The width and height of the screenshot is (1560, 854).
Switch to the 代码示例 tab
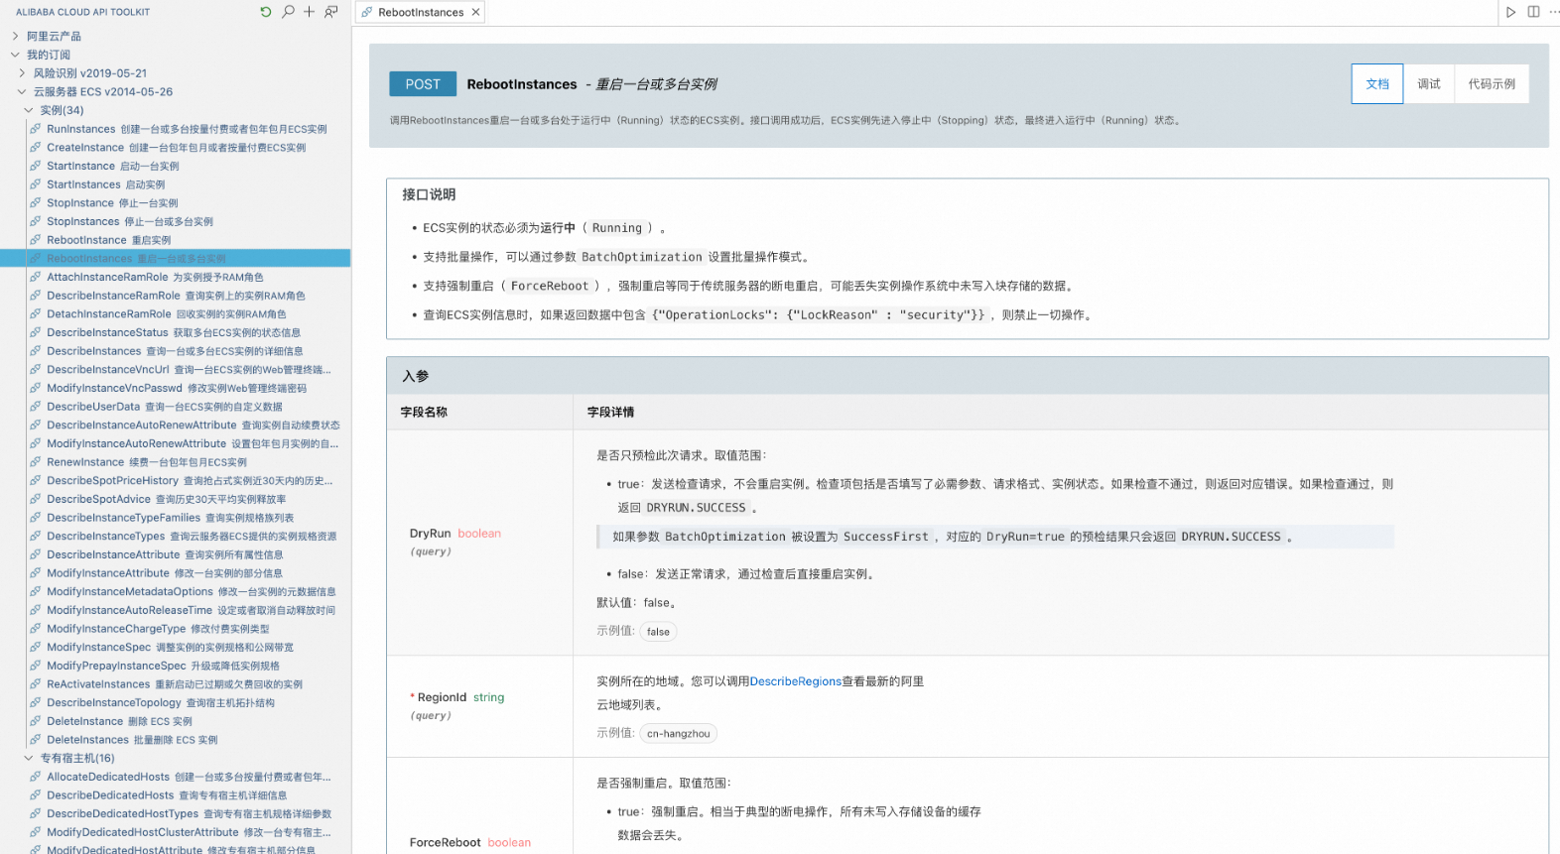1492,84
